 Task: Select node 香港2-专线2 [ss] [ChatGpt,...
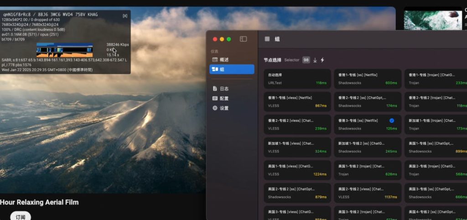coord(368,102)
